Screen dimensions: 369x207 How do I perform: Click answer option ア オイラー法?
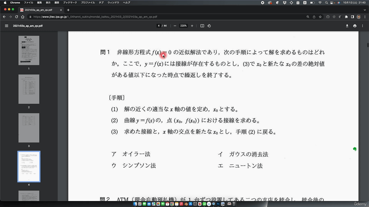[x=130, y=154]
